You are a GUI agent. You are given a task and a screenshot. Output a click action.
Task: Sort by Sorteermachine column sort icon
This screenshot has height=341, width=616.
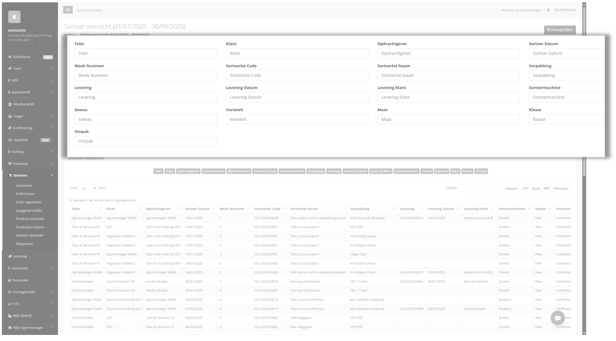coord(529,209)
